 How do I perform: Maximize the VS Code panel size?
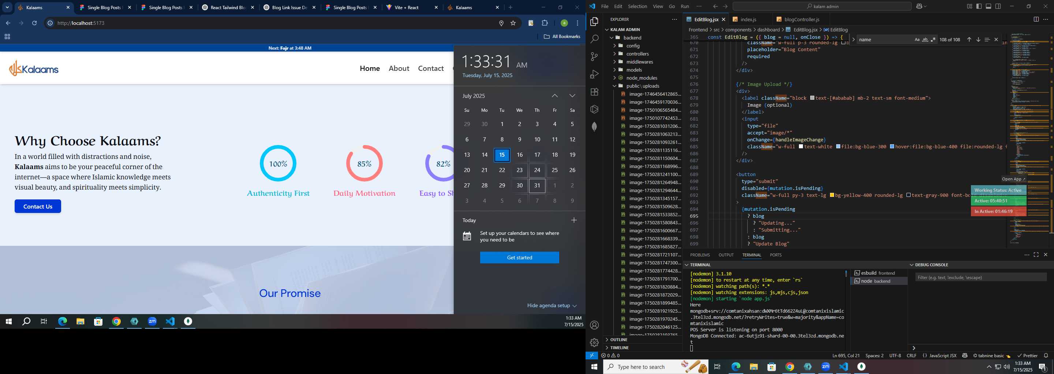(x=1036, y=255)
